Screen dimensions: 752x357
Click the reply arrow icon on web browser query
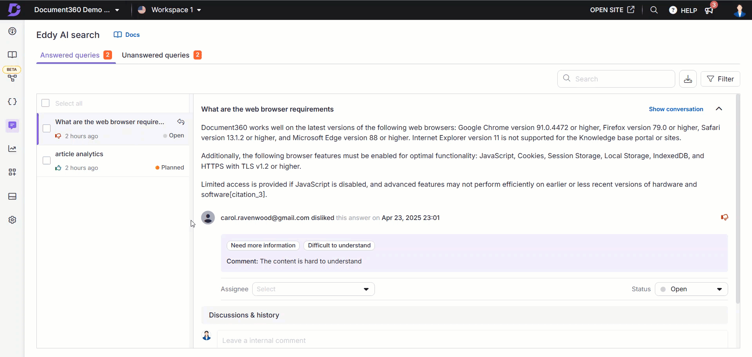(181, 122)
